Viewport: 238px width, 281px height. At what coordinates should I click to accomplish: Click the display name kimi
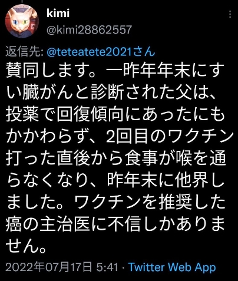[x=58, y=14]
